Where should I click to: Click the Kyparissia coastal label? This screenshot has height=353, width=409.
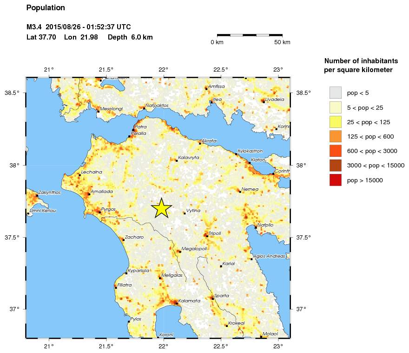pyautogui.click(x=139, y=271)
